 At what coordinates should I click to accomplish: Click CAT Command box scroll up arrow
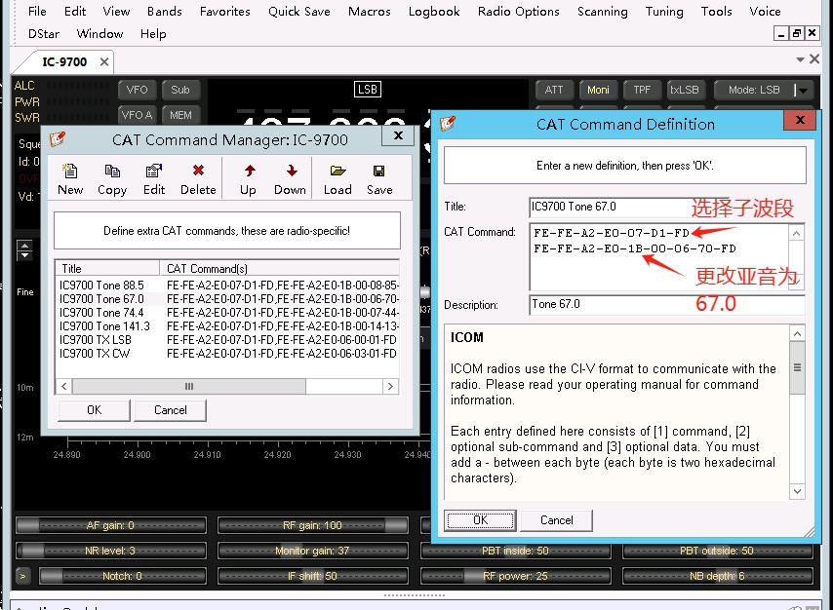click(x=796, y=233)
